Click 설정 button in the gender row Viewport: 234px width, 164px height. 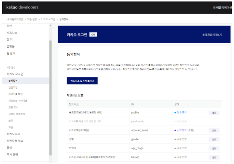coord(214,139)
